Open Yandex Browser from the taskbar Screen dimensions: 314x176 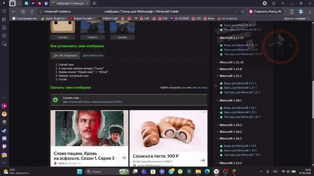tap(216, 172)
